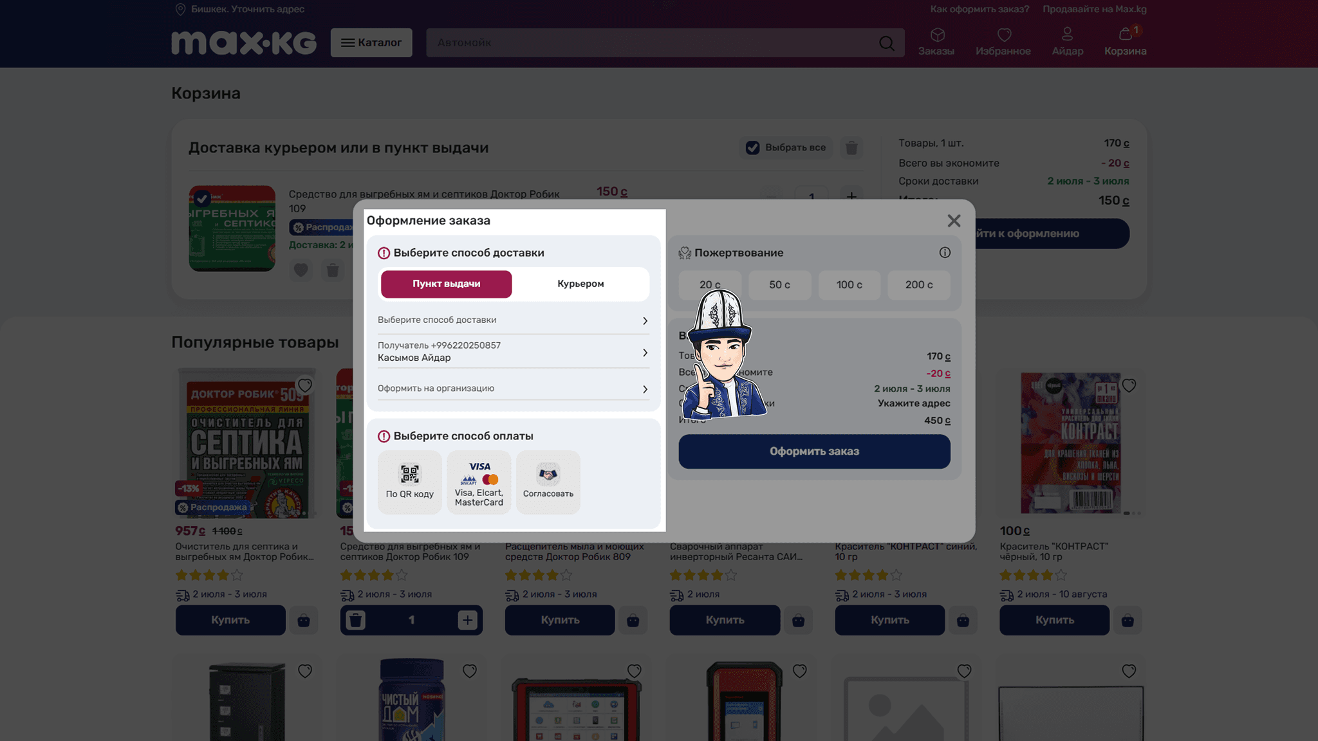Viewport: 1318px width, 741px height.
Task: Click the search magnifier icon
Action: tap(887, 43)
